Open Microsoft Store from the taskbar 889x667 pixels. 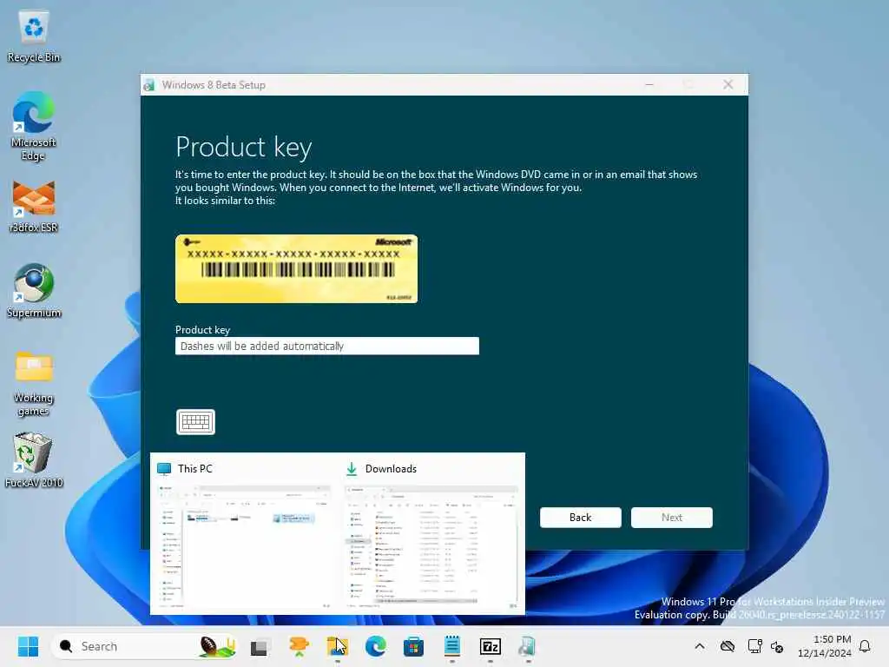tap(413, 646)
